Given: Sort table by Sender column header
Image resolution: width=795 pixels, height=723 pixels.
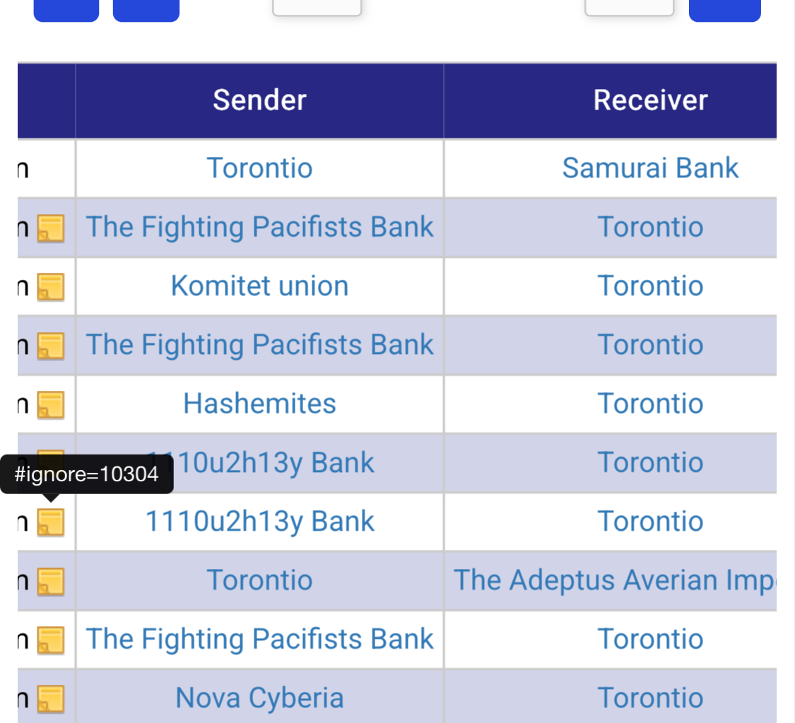Looking at the screenshot, I should pos(259,100).
